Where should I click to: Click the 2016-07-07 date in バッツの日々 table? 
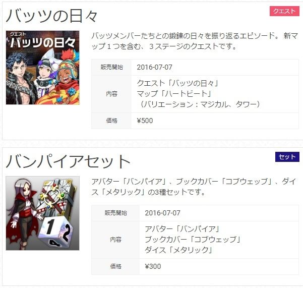tap(154, 67)
